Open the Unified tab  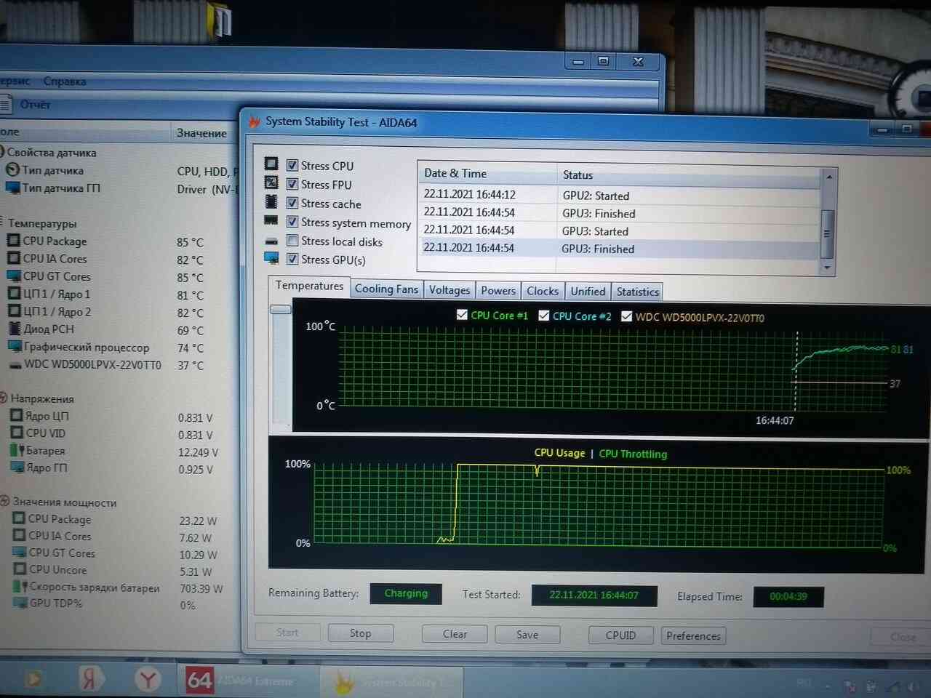[588, 292]
